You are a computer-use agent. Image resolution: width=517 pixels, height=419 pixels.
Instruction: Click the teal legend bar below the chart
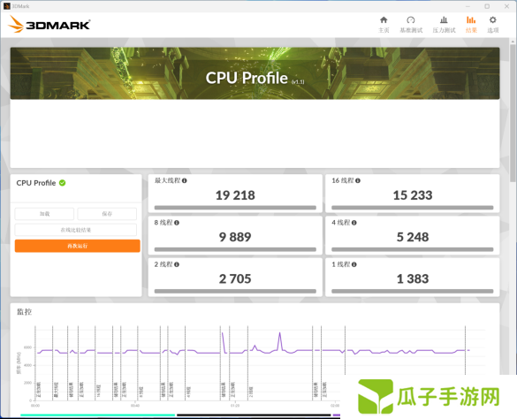[x=97, y=415]
